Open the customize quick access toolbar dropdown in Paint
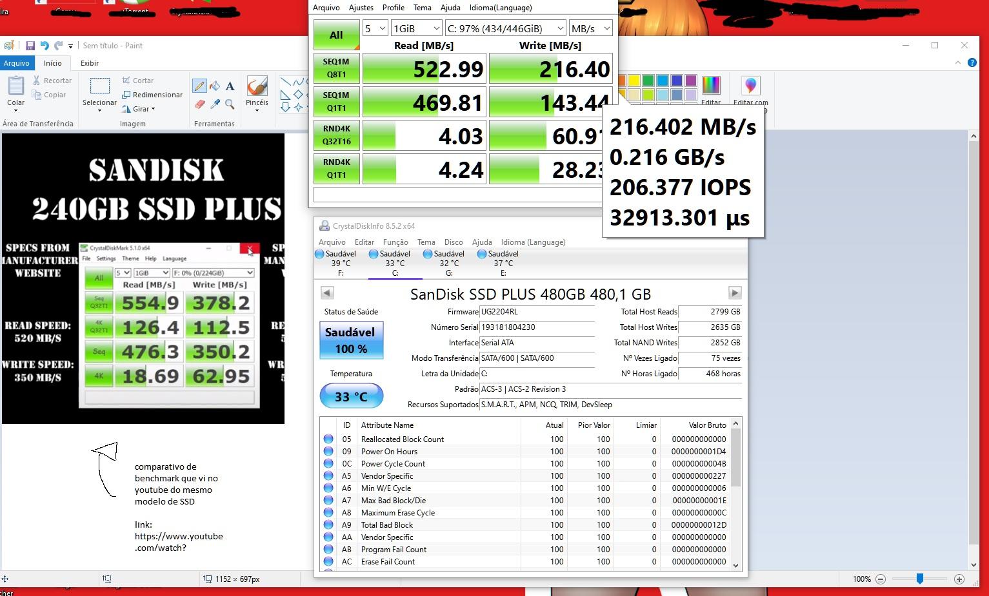 pos(70,46)
